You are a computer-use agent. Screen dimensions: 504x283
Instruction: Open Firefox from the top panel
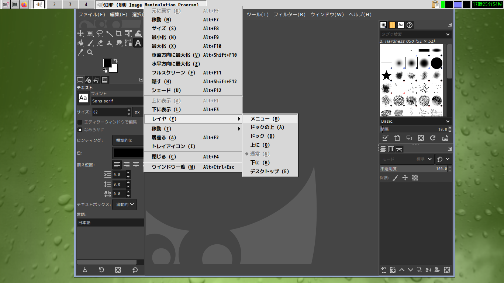pyautogui.click(x=24, y=4)
